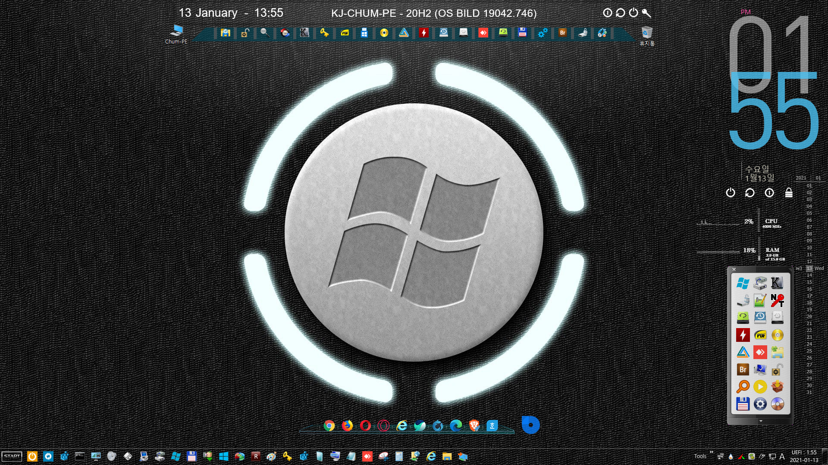Open command prompt icon on taskbar
The width and height of the screenshot is (828, 465).
80,456
